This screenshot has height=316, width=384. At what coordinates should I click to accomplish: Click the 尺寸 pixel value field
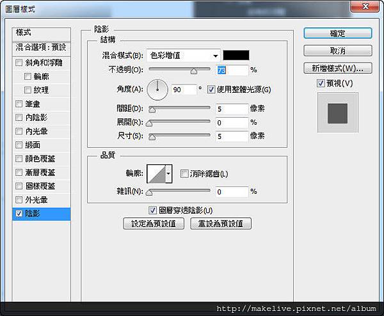tap(232, 136)
